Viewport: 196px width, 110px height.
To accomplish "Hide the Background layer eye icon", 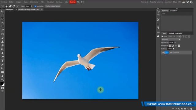I will [163, 53].
